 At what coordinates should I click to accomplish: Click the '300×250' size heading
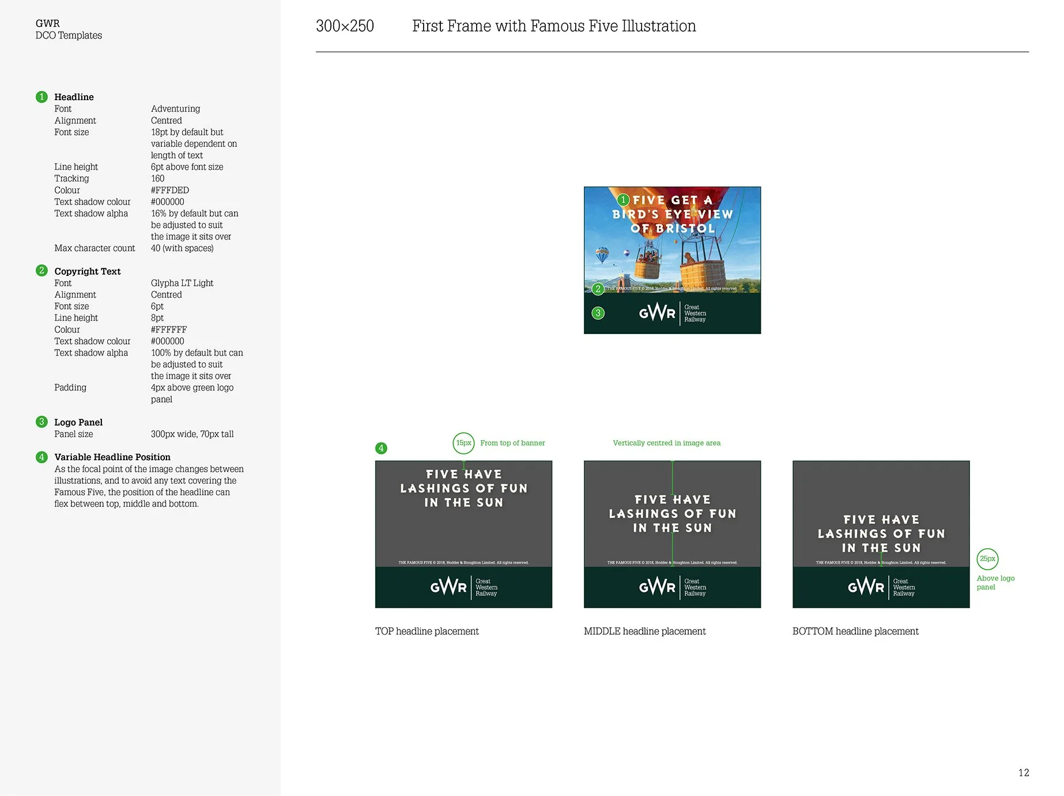(345, 26)
